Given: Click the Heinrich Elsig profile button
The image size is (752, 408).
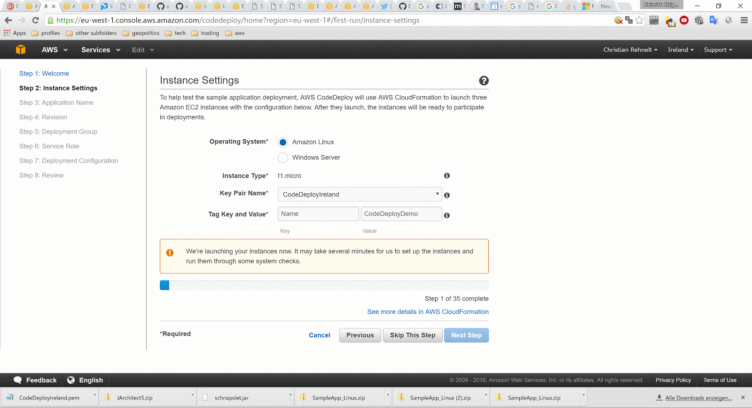Looking at the screenshot, I should [x=661, y=5].
